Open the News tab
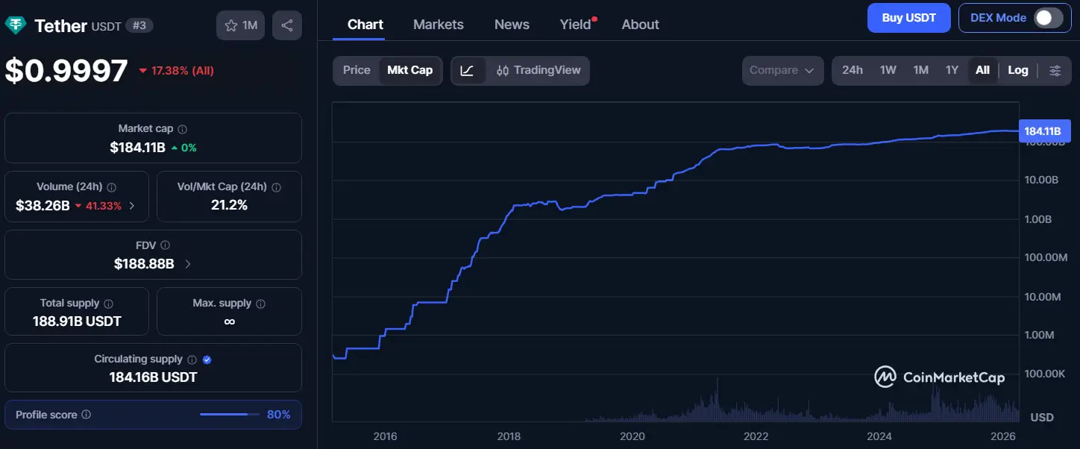The height and width of the screenshot is (449, 1080). pyautogui.click(x=512, y=25)
